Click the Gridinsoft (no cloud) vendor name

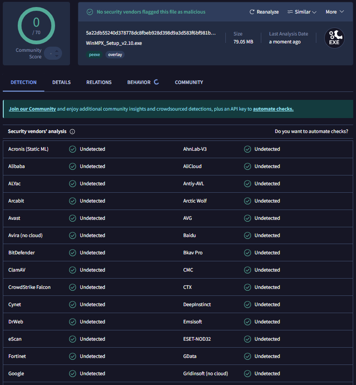[x=205, y=373]
